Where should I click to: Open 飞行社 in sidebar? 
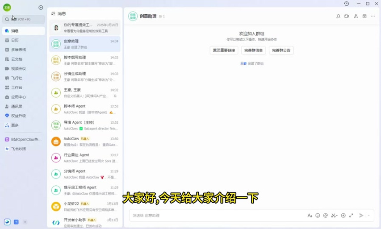point(24,78)
